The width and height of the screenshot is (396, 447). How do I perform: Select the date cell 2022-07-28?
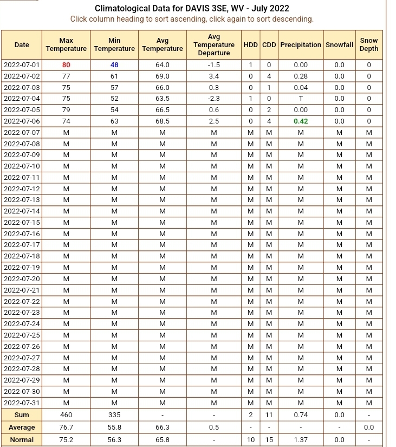[x=22, y=368]
